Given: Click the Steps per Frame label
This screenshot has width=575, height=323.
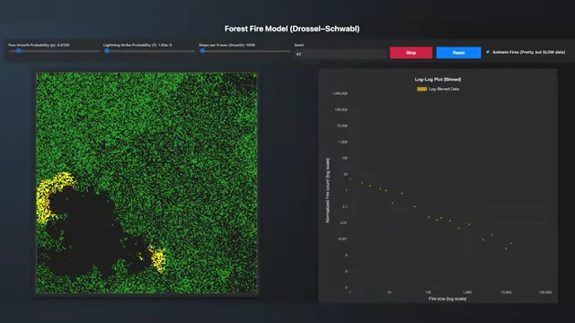Looking at the screenshot, I should click(x=227, y=45).
